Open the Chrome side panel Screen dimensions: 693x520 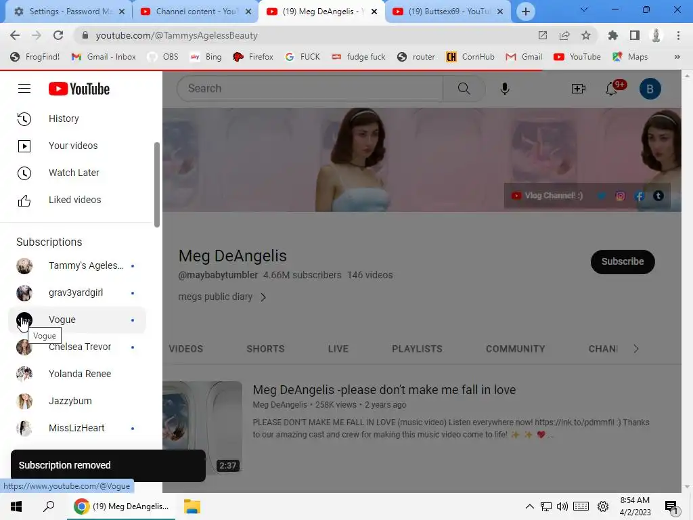point(634,35)
